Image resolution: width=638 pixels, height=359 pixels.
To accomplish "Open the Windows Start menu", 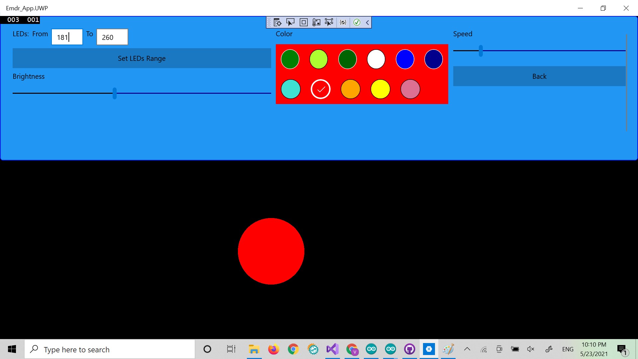I will (x=12, y=349).
